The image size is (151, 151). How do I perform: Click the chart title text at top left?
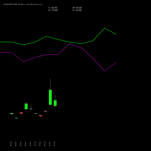click(x=23, y=4)
